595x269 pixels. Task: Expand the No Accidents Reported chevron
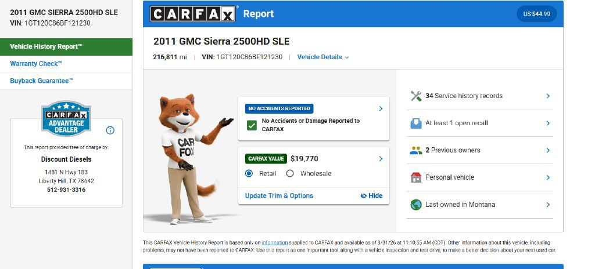tap(381, 108)
